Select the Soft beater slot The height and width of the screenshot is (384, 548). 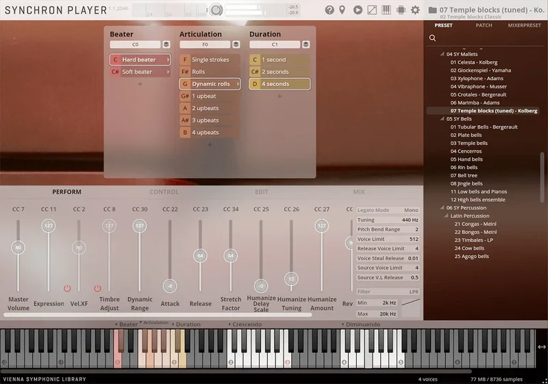click(x=140, y=72)
